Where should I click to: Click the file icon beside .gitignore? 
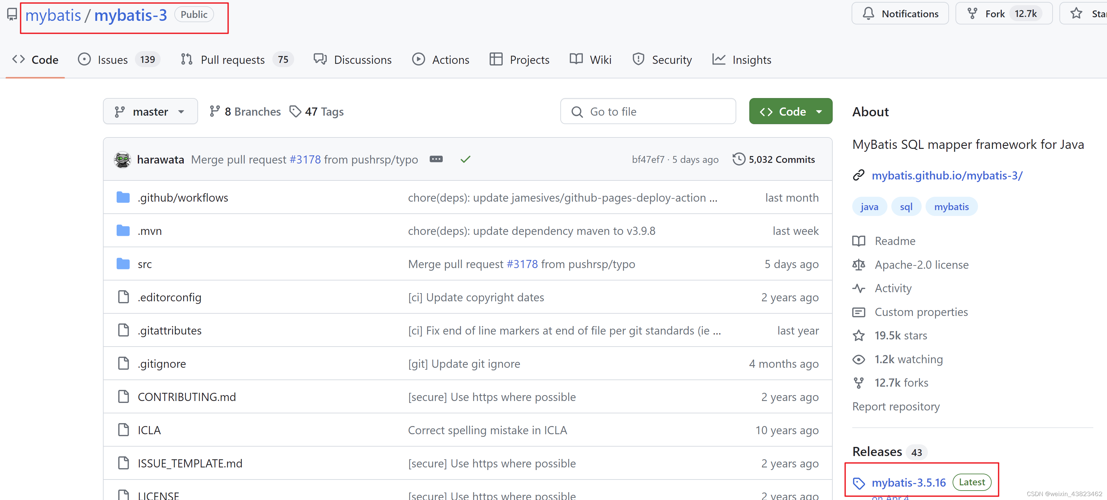[x=123, y=364]
